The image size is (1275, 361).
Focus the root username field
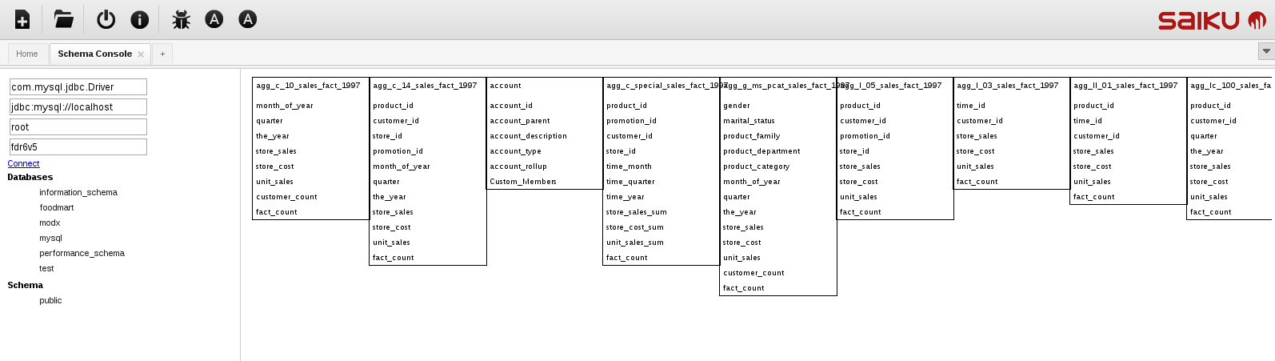point(78,126)
